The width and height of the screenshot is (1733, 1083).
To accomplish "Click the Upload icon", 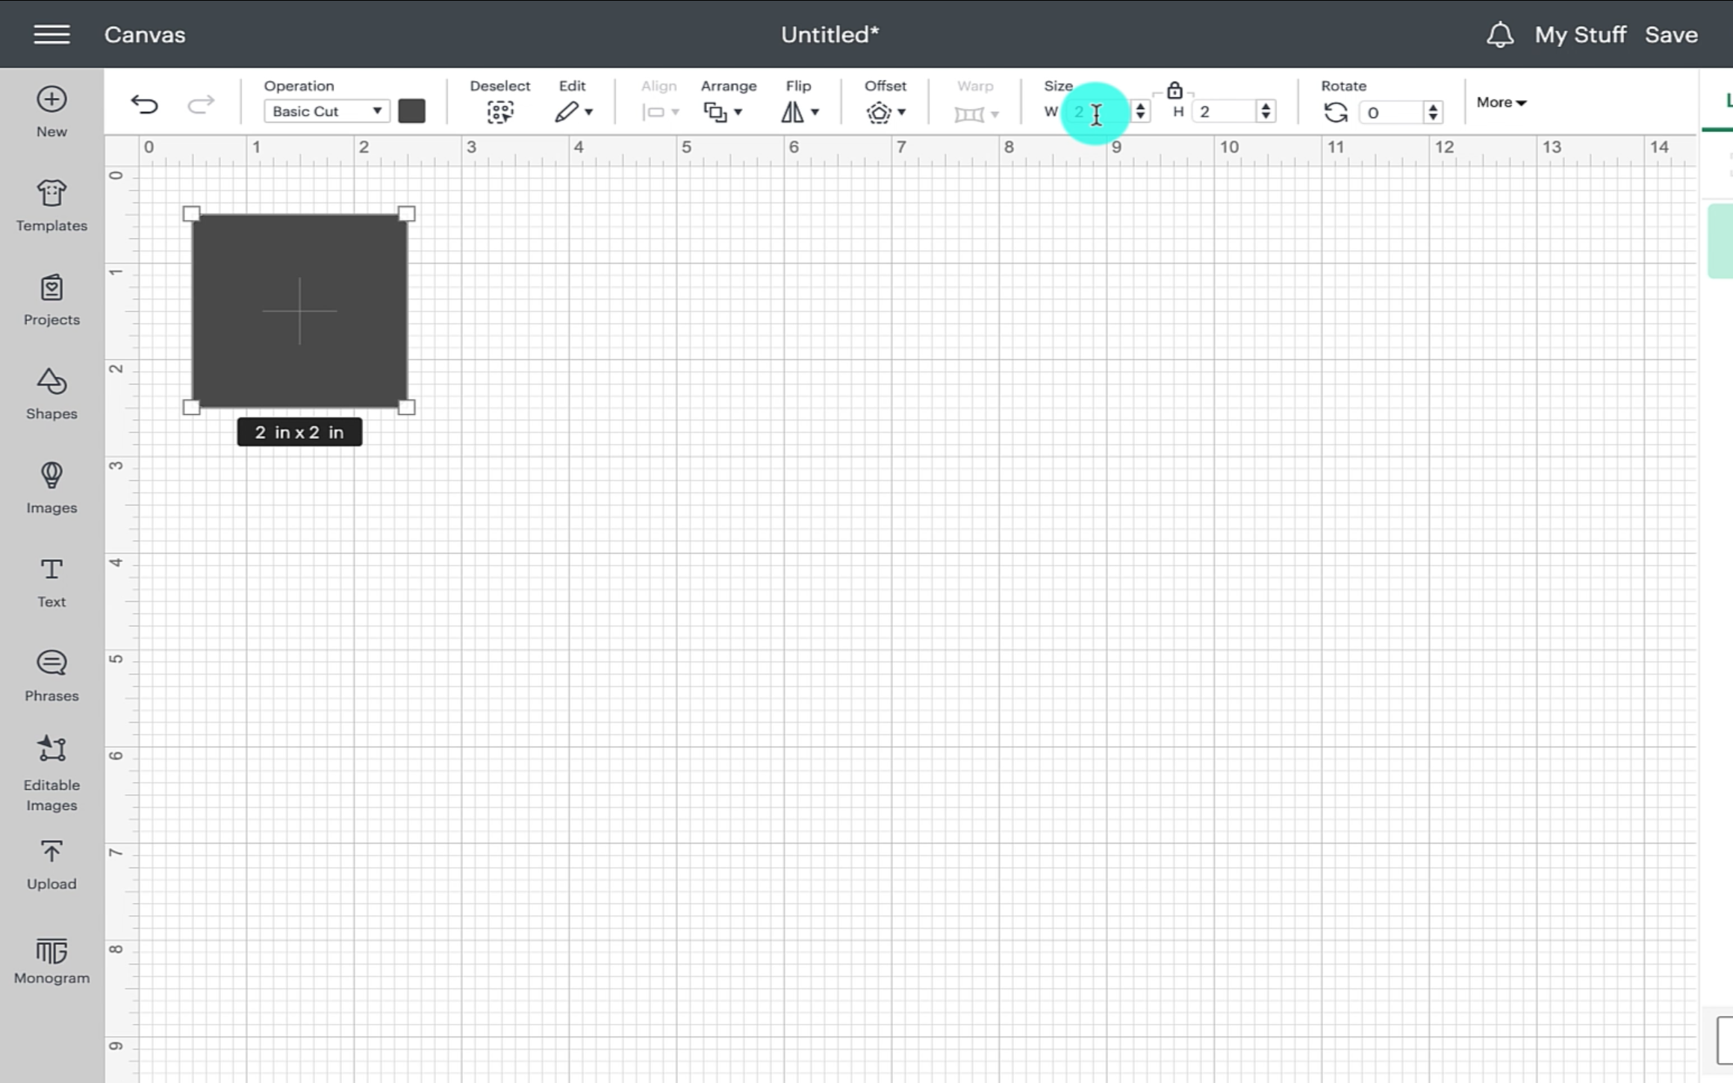I will (52, 864).
